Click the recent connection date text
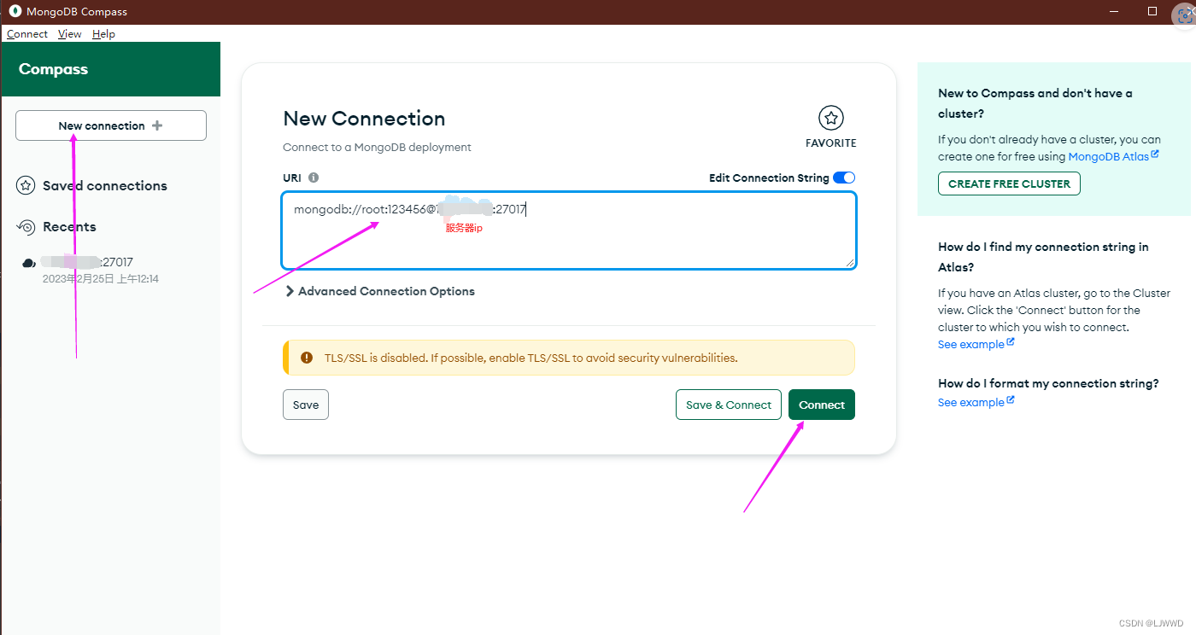Image resolution: width=1196 pixels, height=635 pixels. tap(101, 279)
